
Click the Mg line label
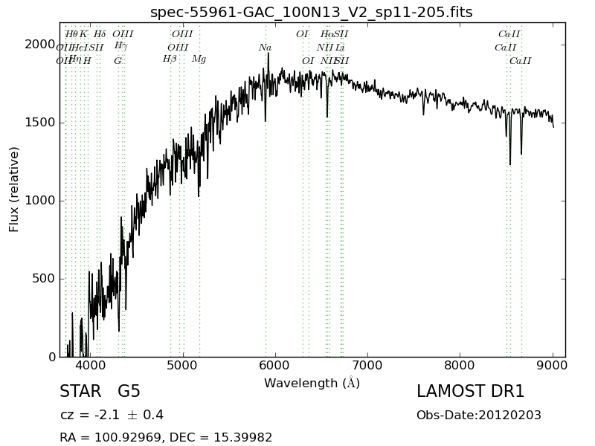(x=199, y=59)
